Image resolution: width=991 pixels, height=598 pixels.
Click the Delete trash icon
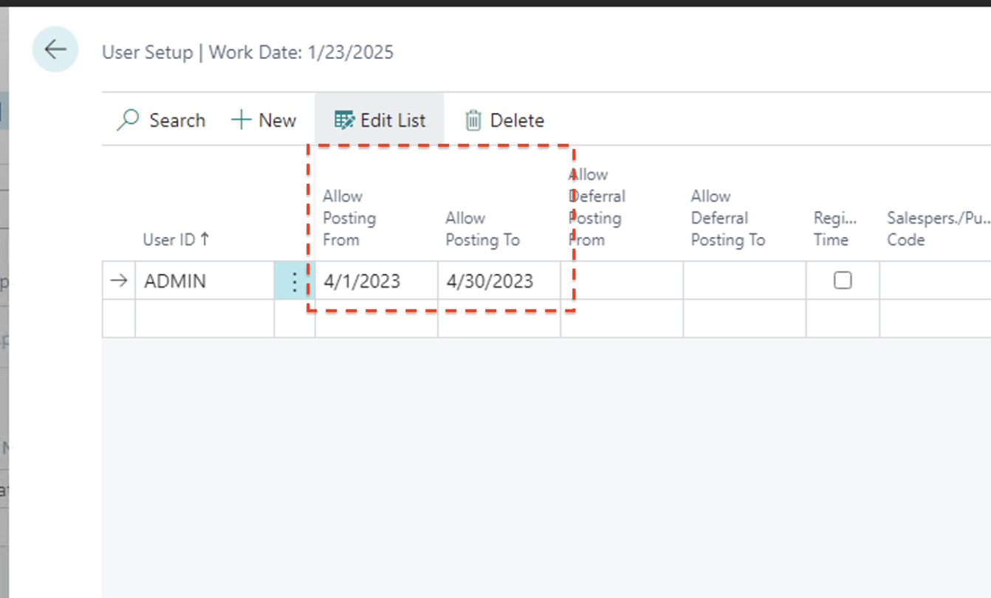[x=473, y=120]
